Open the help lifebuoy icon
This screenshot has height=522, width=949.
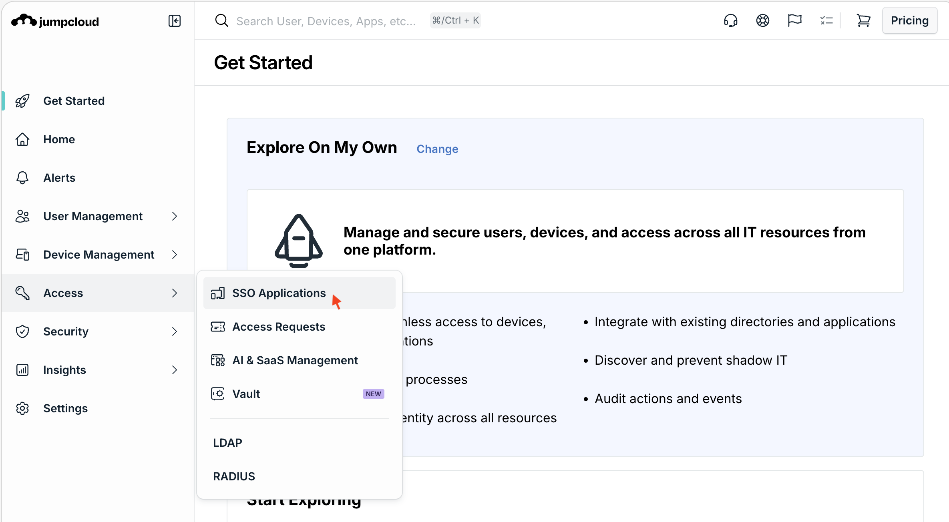pos(762,20)
